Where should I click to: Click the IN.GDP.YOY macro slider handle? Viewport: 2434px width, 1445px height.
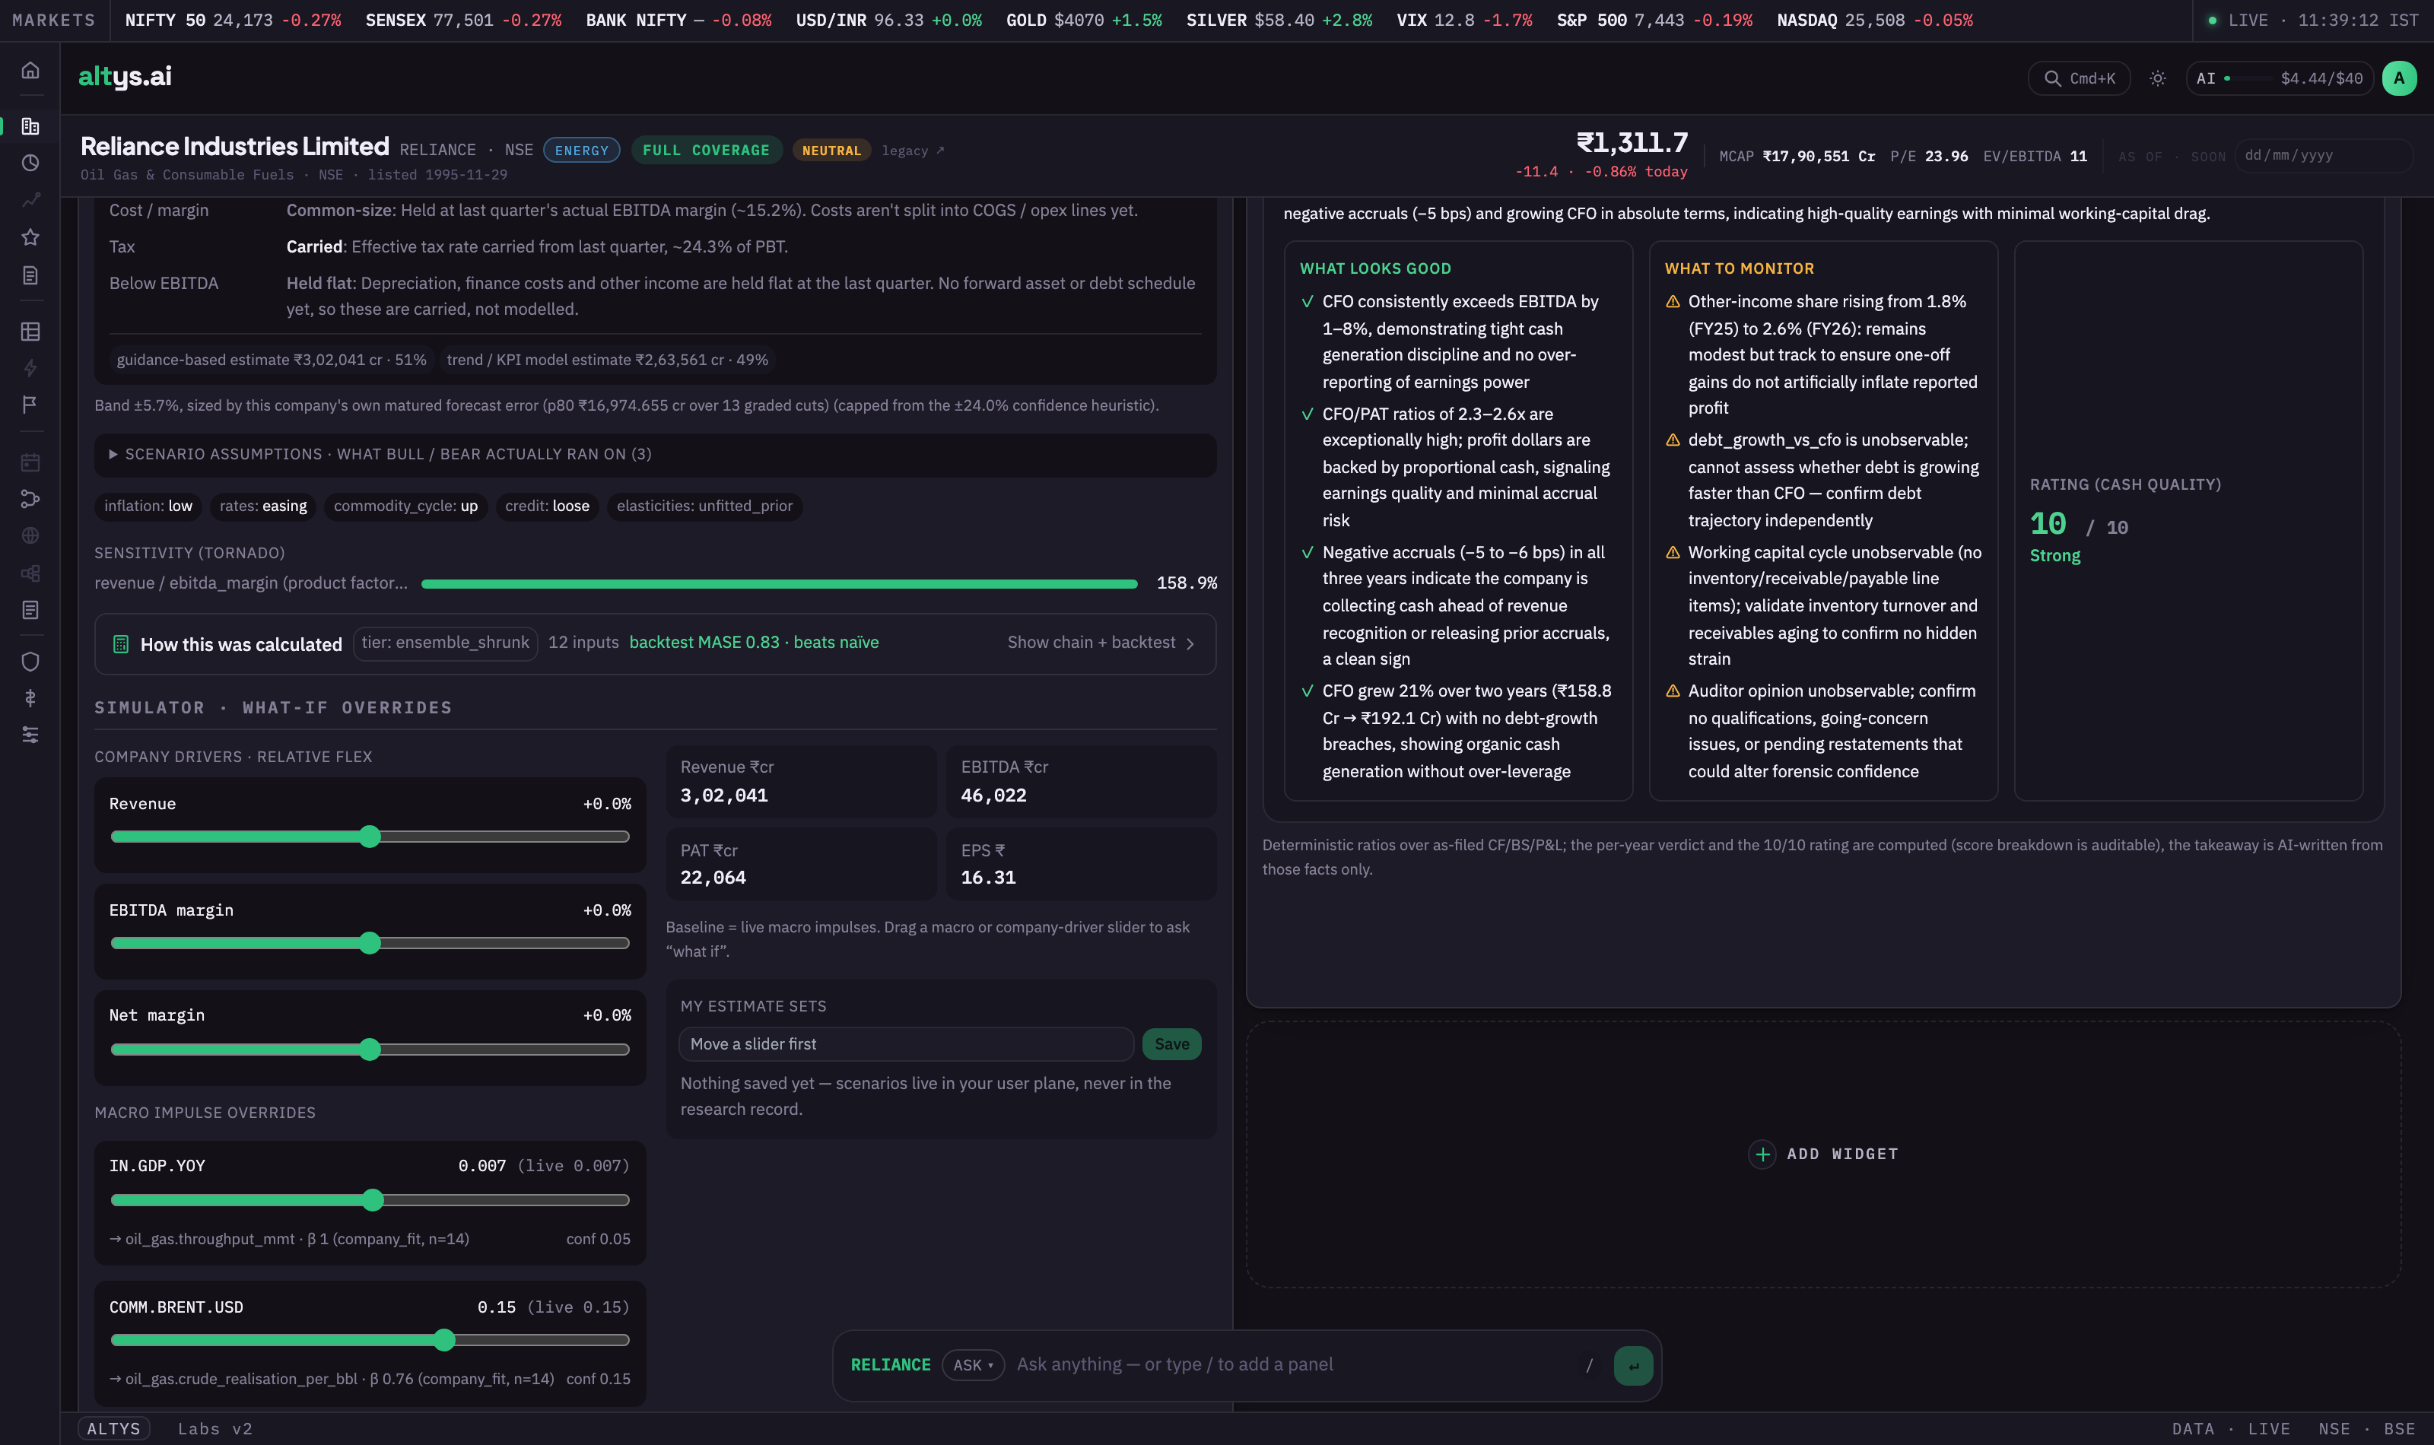coord(372,1199)
